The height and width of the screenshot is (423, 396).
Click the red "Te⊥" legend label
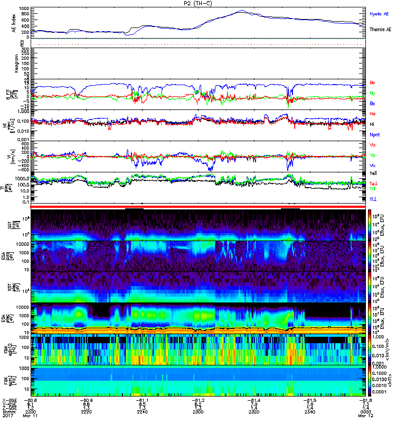373,183
